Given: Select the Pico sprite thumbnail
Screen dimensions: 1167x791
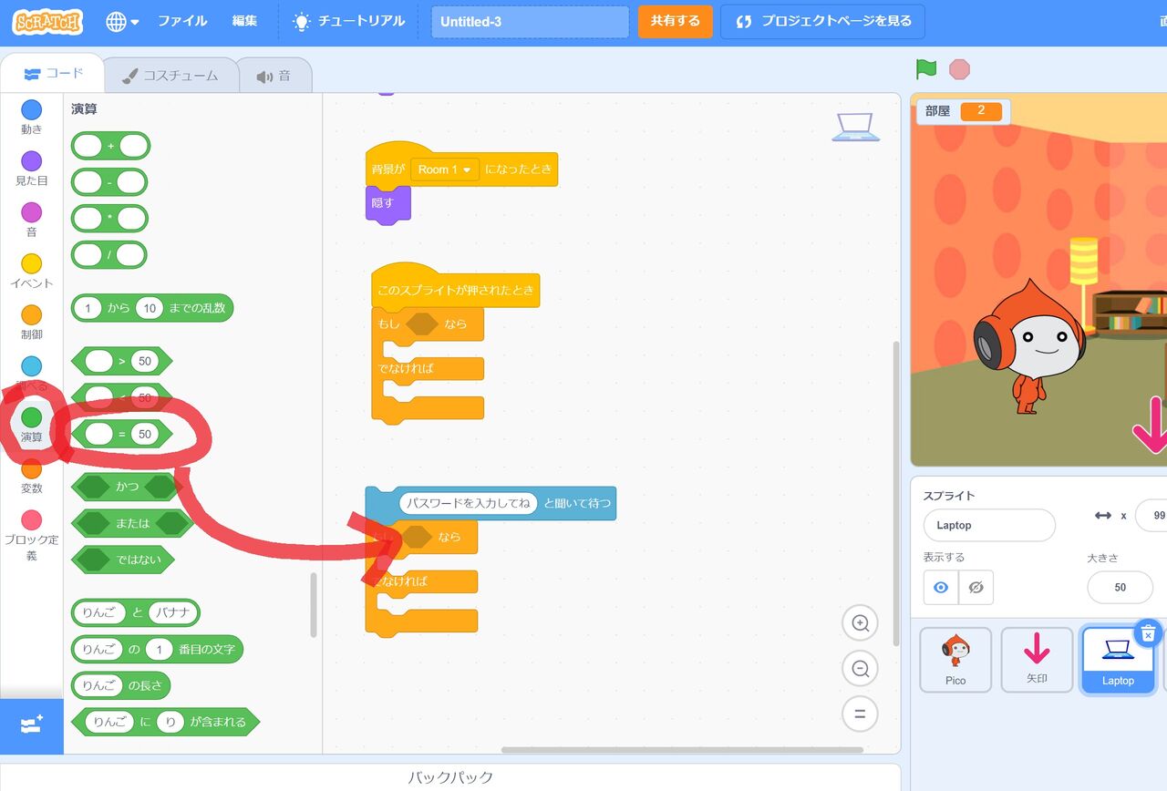Looking at the screenshot, I should coord(955,659).
